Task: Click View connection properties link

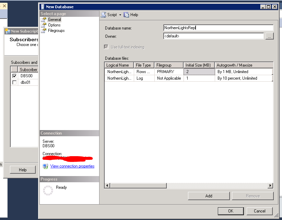Action: click(x=72, y=166)
